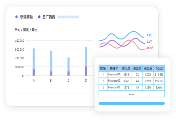Click the 排名 column header
Image resolution: width=176 pixels, height=120 pixels.
click(103, 68)
